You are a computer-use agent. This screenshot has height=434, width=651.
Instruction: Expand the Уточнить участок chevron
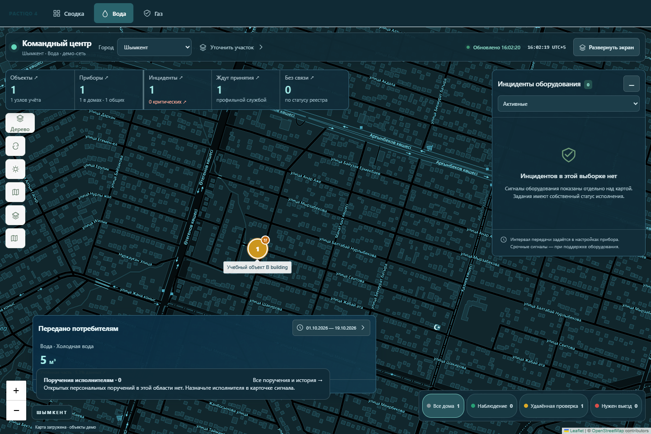click(261, 47)
